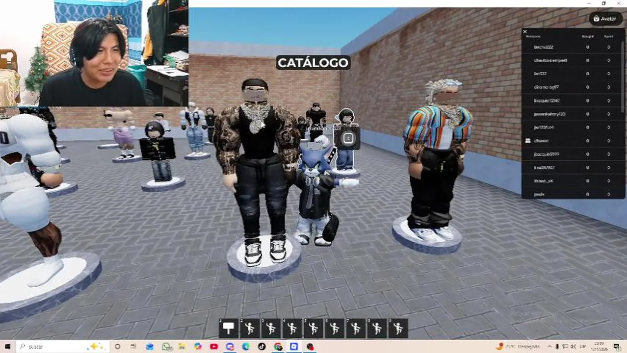Viewport: 627px width, 353px height.
Task: Activate the dance emote in hotbar slot 2
Action: [x=250, y=328]
